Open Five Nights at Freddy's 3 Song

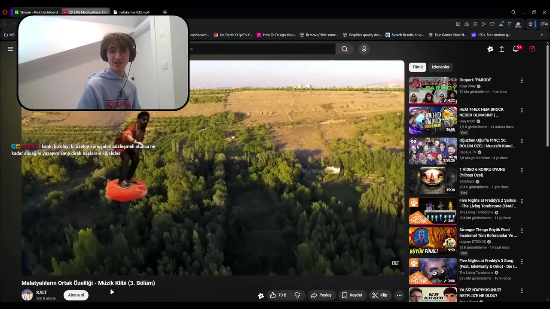tap(488, 264)
